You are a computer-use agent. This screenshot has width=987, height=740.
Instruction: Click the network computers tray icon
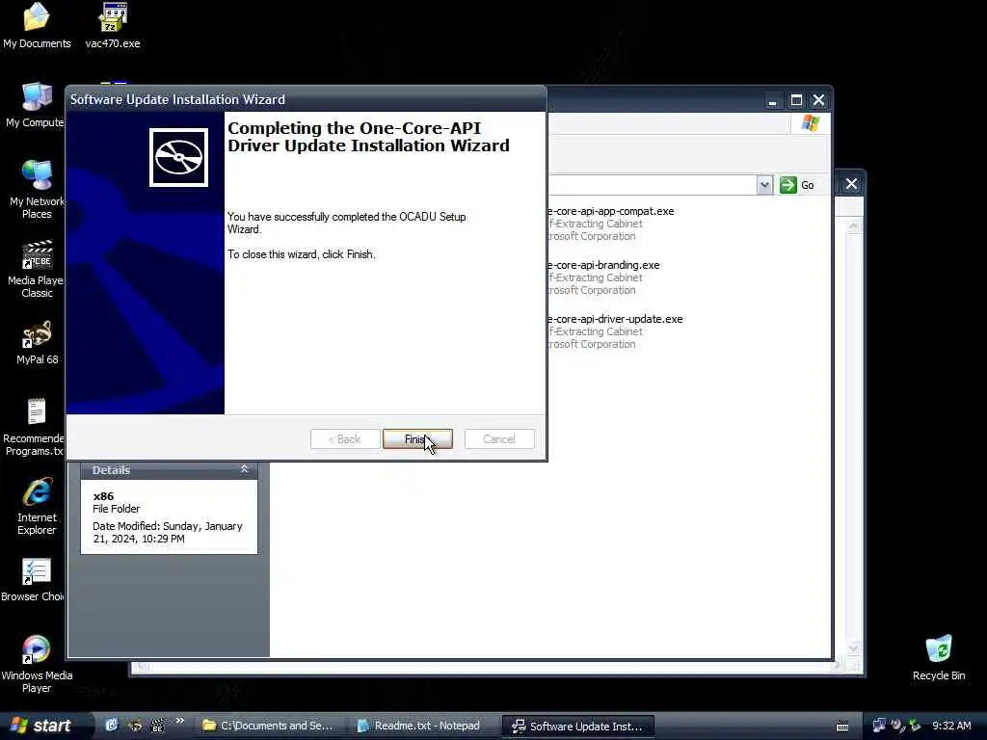(x=879, y=726)
